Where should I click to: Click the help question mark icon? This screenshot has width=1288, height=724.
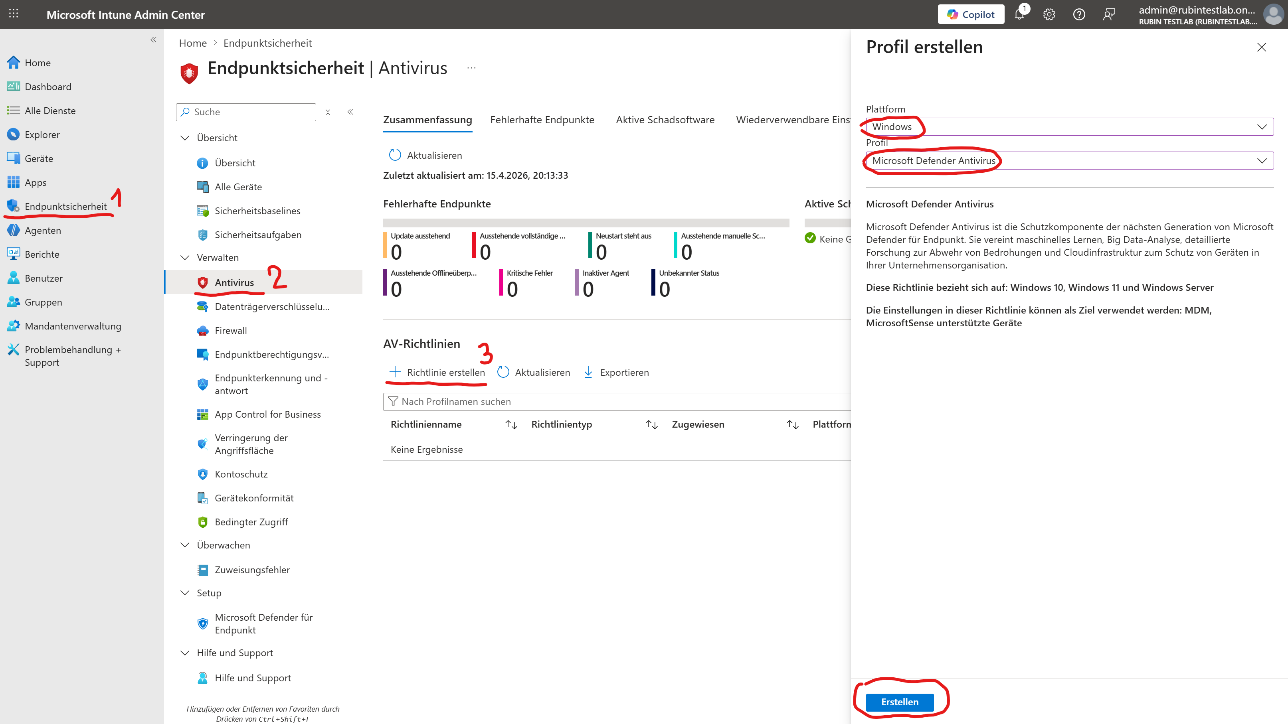tap(1079, 14)
